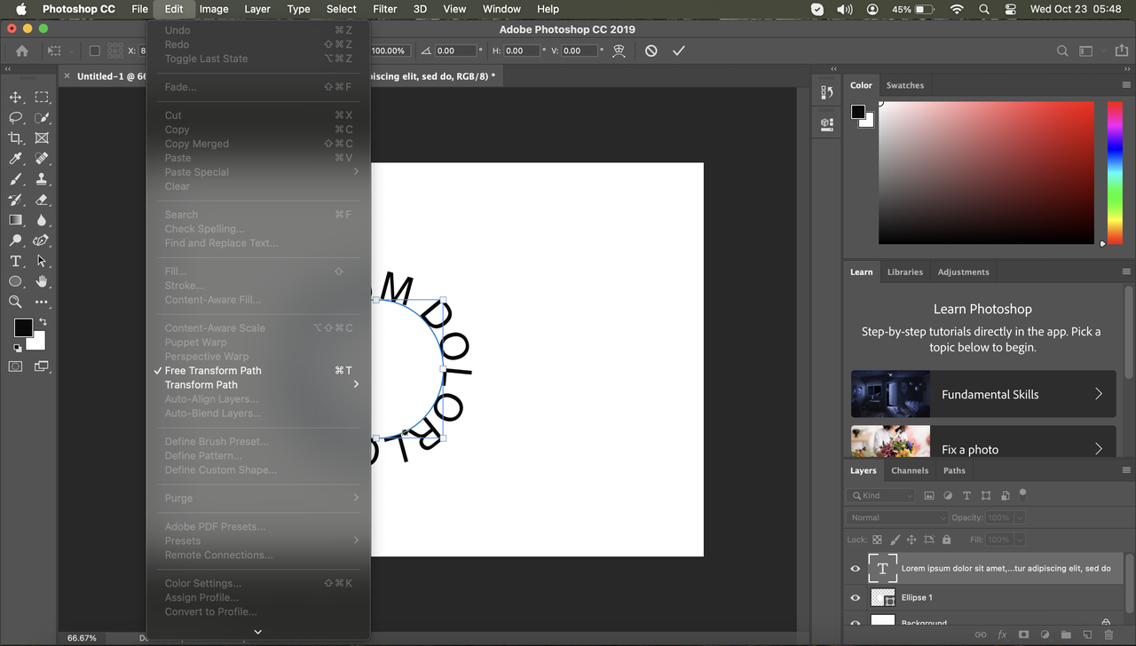This screenshot has width=1136, height=646.
Task: Open the Normal blend mode dropdown
Action: 896,516
